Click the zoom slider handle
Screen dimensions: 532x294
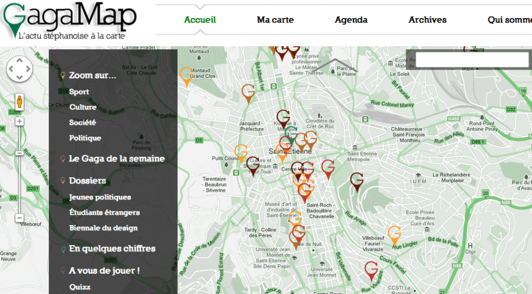point(20,154)
